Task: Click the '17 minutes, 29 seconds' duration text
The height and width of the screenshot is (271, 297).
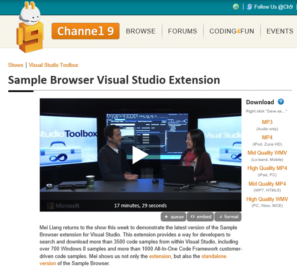Action: pyautogui.click(x=141, y=206)
